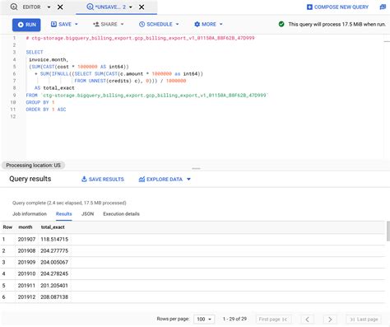Screen dimensions: 390x327
Task: Go to First page
Action: click(273, 319)
